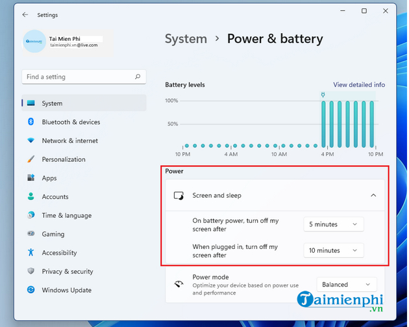Image resolution: width=409 pixels, height=327 pixels.
Task: Collapse the Screen and sleep section
Action: click(x=373, y=196)
